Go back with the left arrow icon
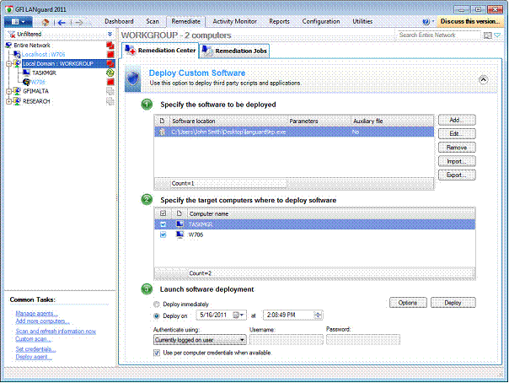Screen dimensions: 509x383 tap(61, 23)
